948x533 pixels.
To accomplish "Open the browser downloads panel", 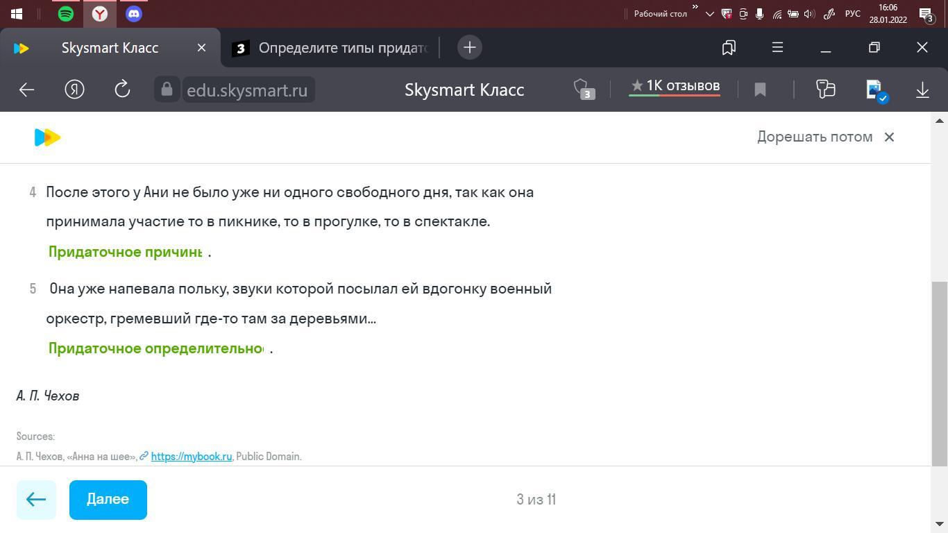I will (x=922, y=90).
